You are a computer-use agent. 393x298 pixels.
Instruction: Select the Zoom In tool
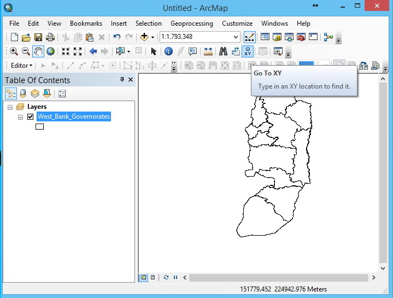coord(14,51)
